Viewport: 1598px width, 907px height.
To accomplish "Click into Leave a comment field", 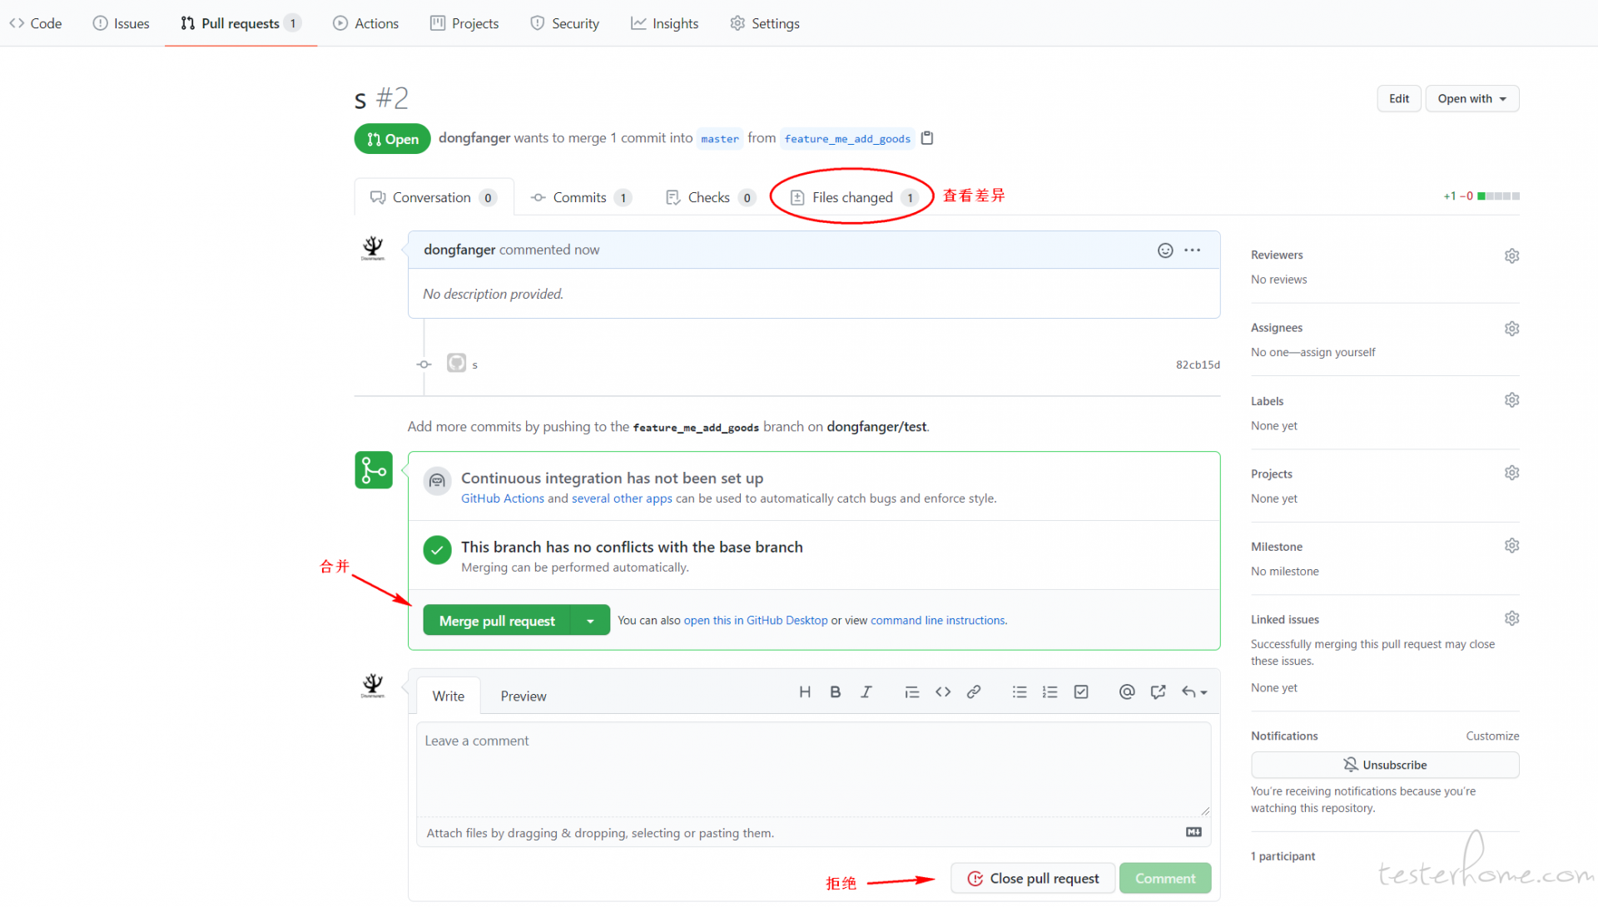I will [x=813, y=769].
